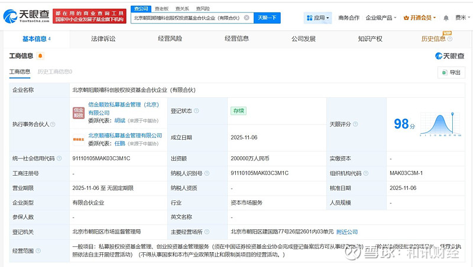
Task: Click the help icon next to 纳税人识别号
Action: tap(207, 173)
